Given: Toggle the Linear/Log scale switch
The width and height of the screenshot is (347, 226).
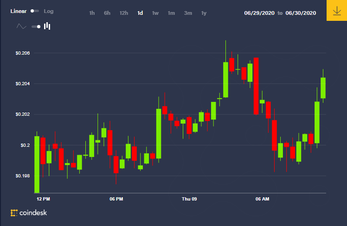Looking at the screenshot, I should [x=34, y=11].
